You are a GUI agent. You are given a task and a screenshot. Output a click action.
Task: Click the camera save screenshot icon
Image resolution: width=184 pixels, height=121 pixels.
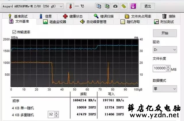tap(115, 6)
